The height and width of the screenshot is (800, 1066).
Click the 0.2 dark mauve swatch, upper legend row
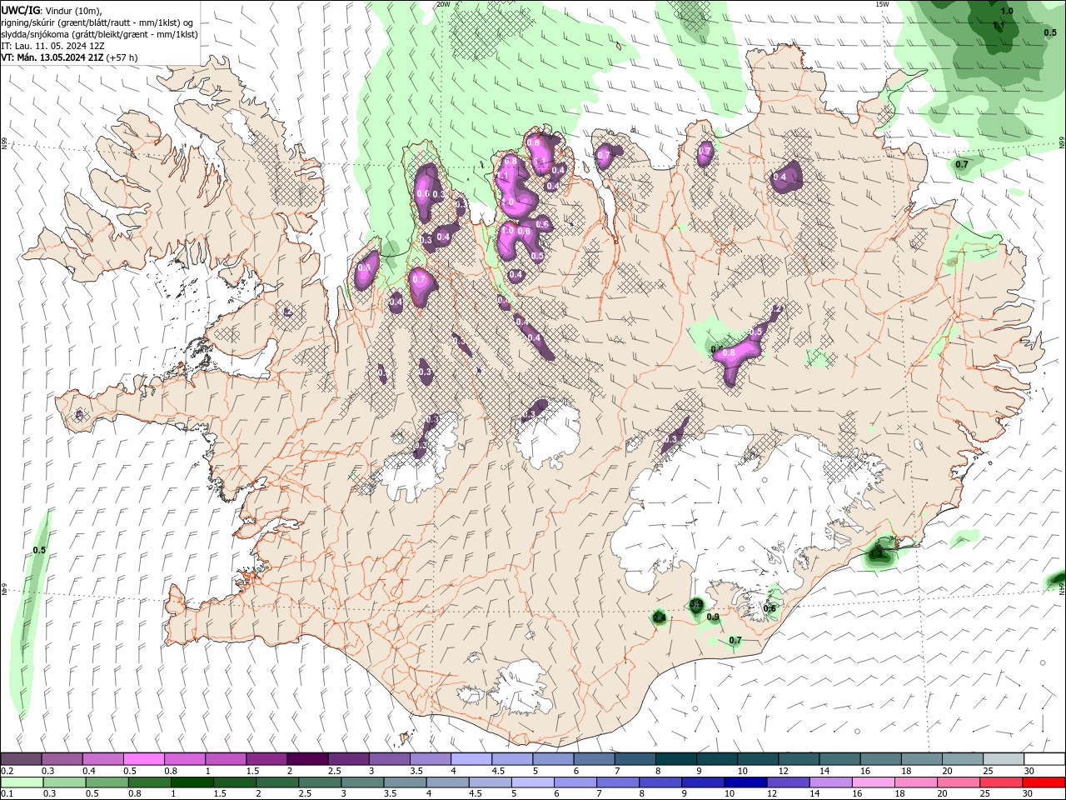21,759
